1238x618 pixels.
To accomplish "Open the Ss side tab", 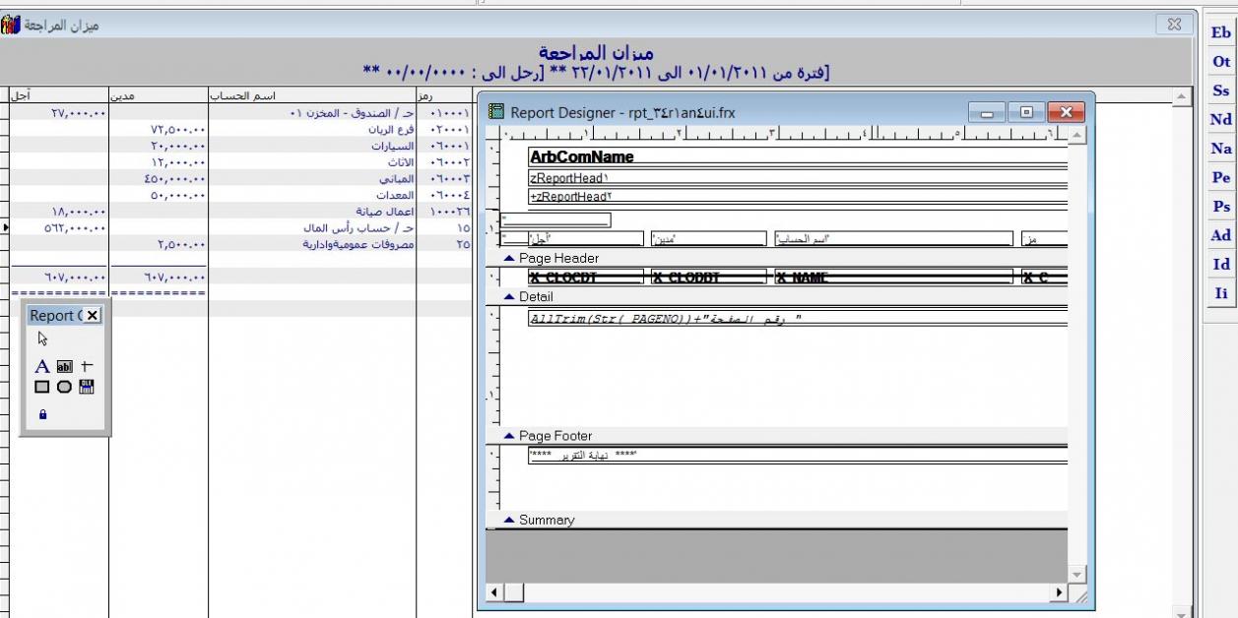I will pyautogui.click(x=1221, y=91).
